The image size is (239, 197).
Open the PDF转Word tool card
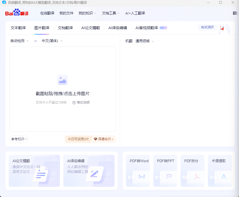pyautogui.click(x=138, y=171)
